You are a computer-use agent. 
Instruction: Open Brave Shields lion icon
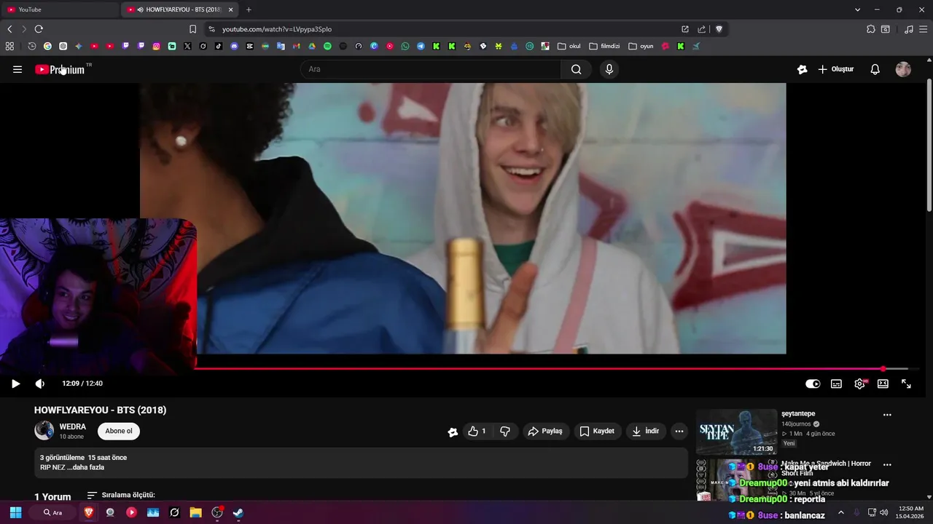719,29
